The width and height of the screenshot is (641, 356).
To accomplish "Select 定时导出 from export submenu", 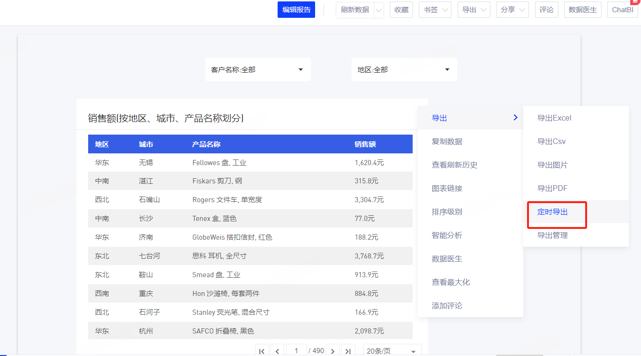I will pos(552,212).
